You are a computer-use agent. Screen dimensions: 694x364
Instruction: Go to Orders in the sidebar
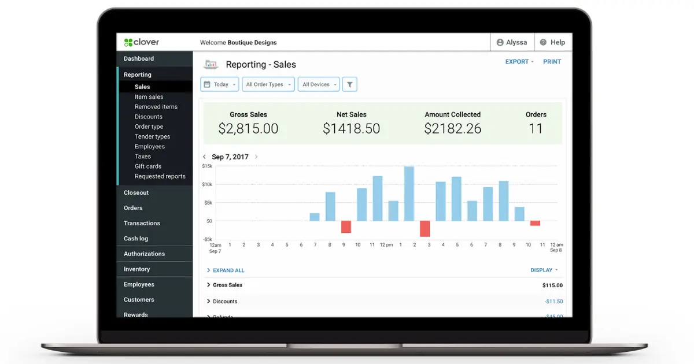point(133,208)
